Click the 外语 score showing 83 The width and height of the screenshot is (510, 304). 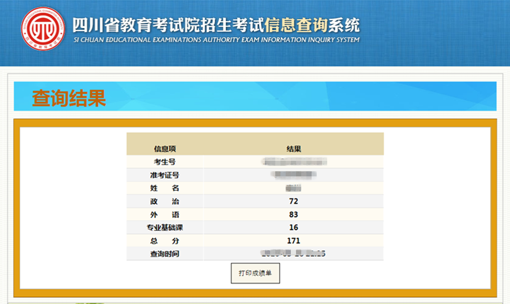pyautogui.click(x=293, y=214)
